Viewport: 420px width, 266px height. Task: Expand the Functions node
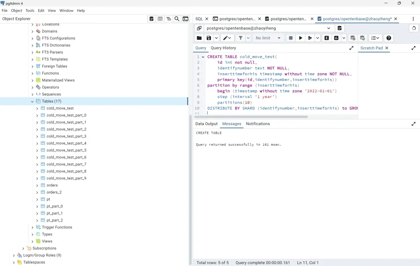(x=32, y=73)
